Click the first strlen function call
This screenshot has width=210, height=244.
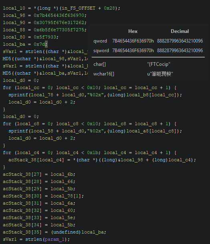[x=34, y=51]
